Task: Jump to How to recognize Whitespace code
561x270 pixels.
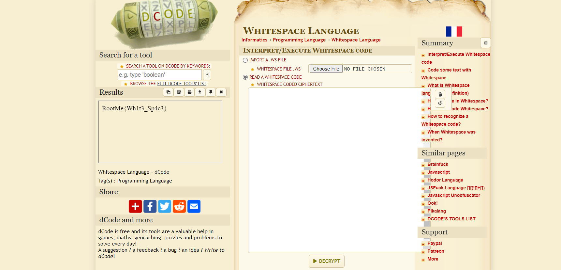Action: coord(445,120)
